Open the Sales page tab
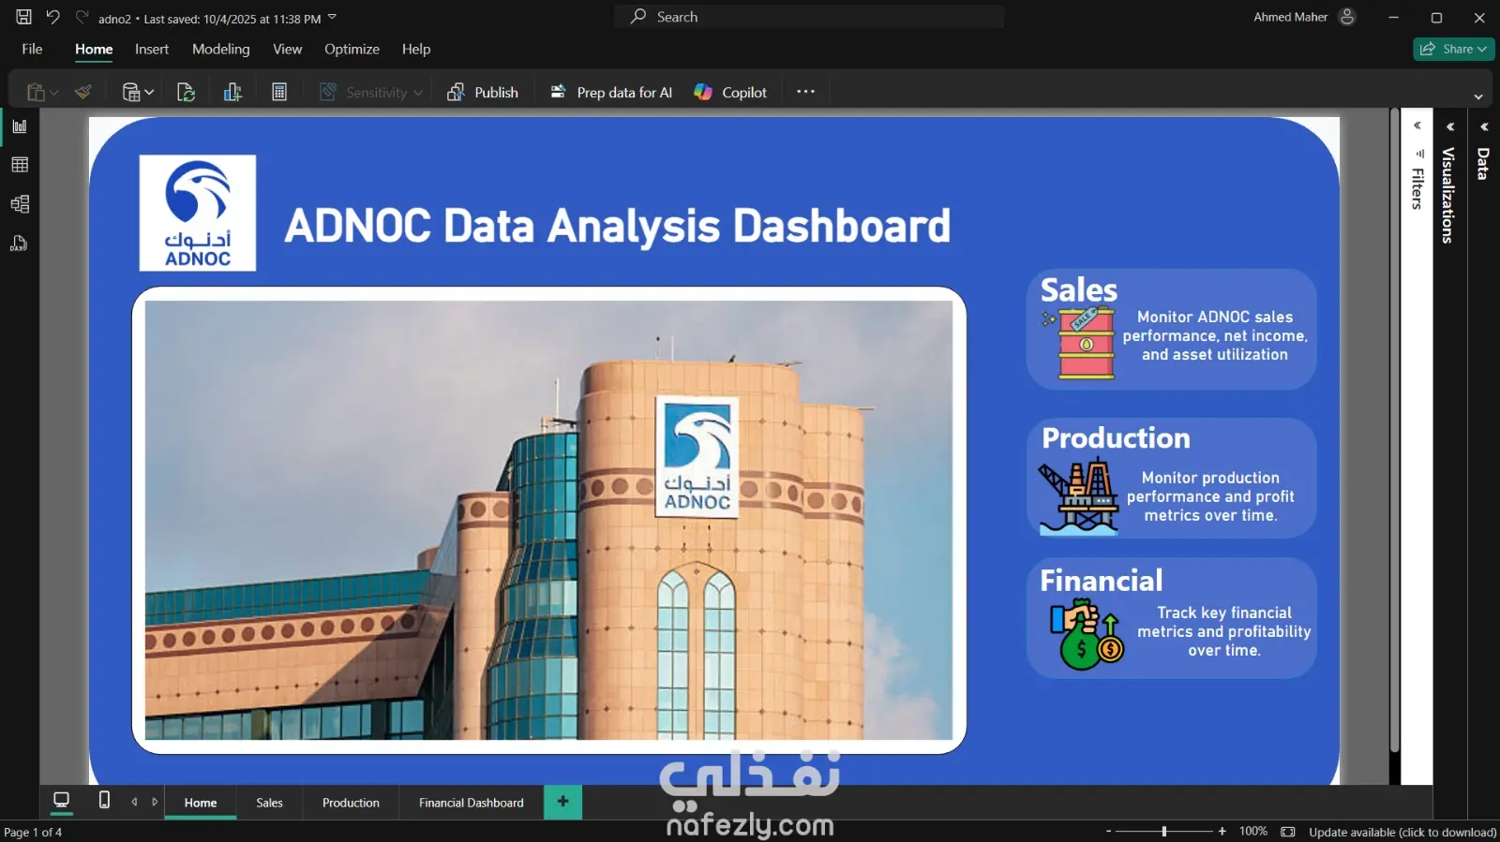The height and width of the screenshot is (842, 1500). coord(269,803)
